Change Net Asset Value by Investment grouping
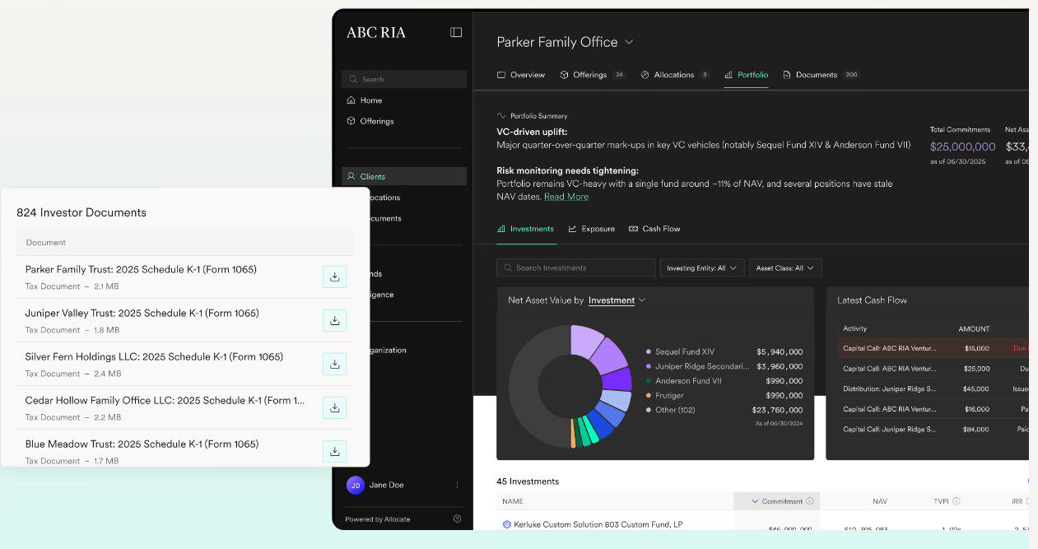This screenshot has height=549, width=1038. point(617,300)
